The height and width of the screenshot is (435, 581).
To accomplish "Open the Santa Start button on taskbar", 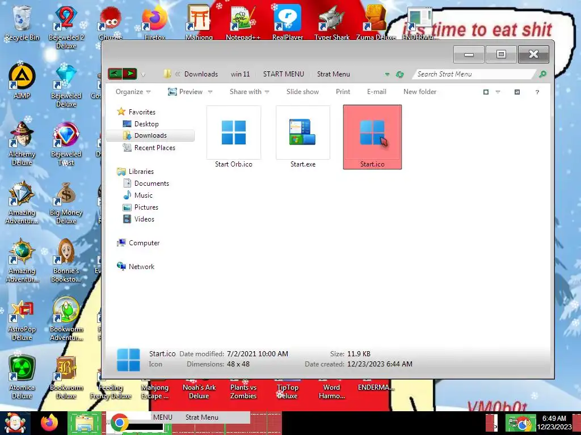I will pyautogui.click(x=15, y=423).
